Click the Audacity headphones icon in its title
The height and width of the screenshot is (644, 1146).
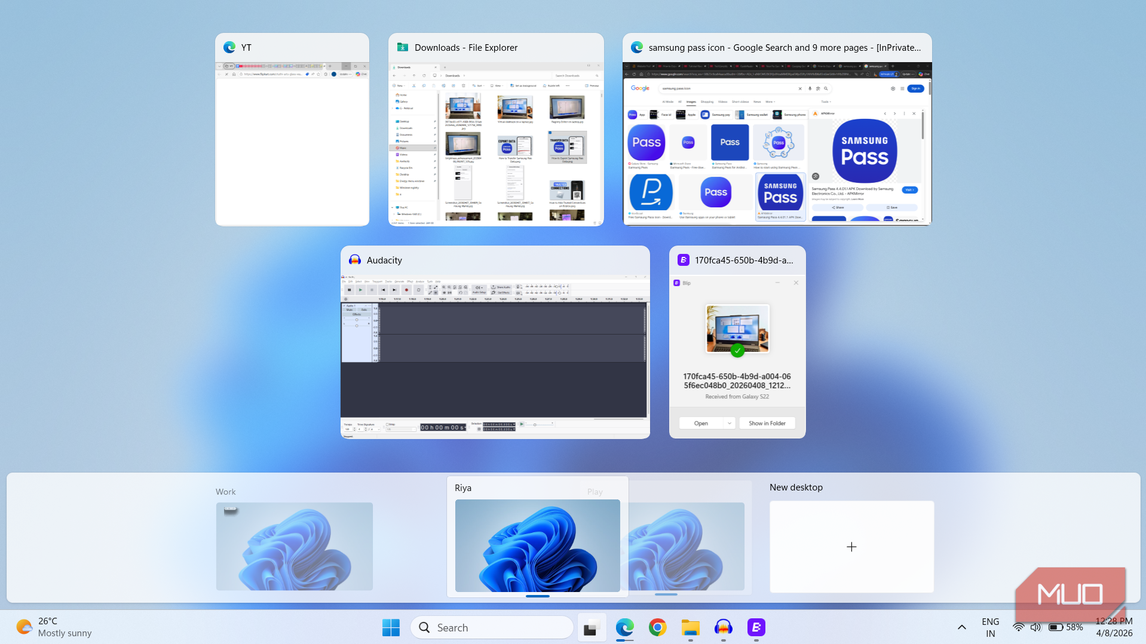(x=355, y=260)
